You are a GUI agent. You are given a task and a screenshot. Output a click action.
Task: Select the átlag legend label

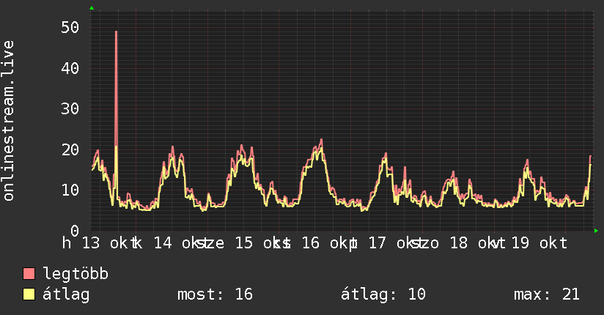pyautogui.click(x=66, y=294)
